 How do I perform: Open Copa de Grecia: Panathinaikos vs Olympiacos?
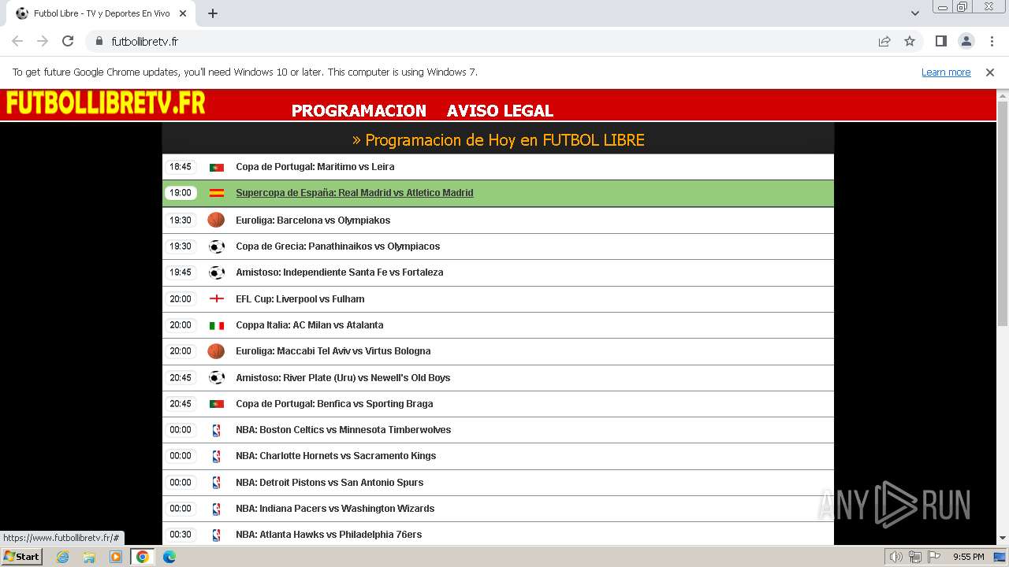(x=337, y=246)
